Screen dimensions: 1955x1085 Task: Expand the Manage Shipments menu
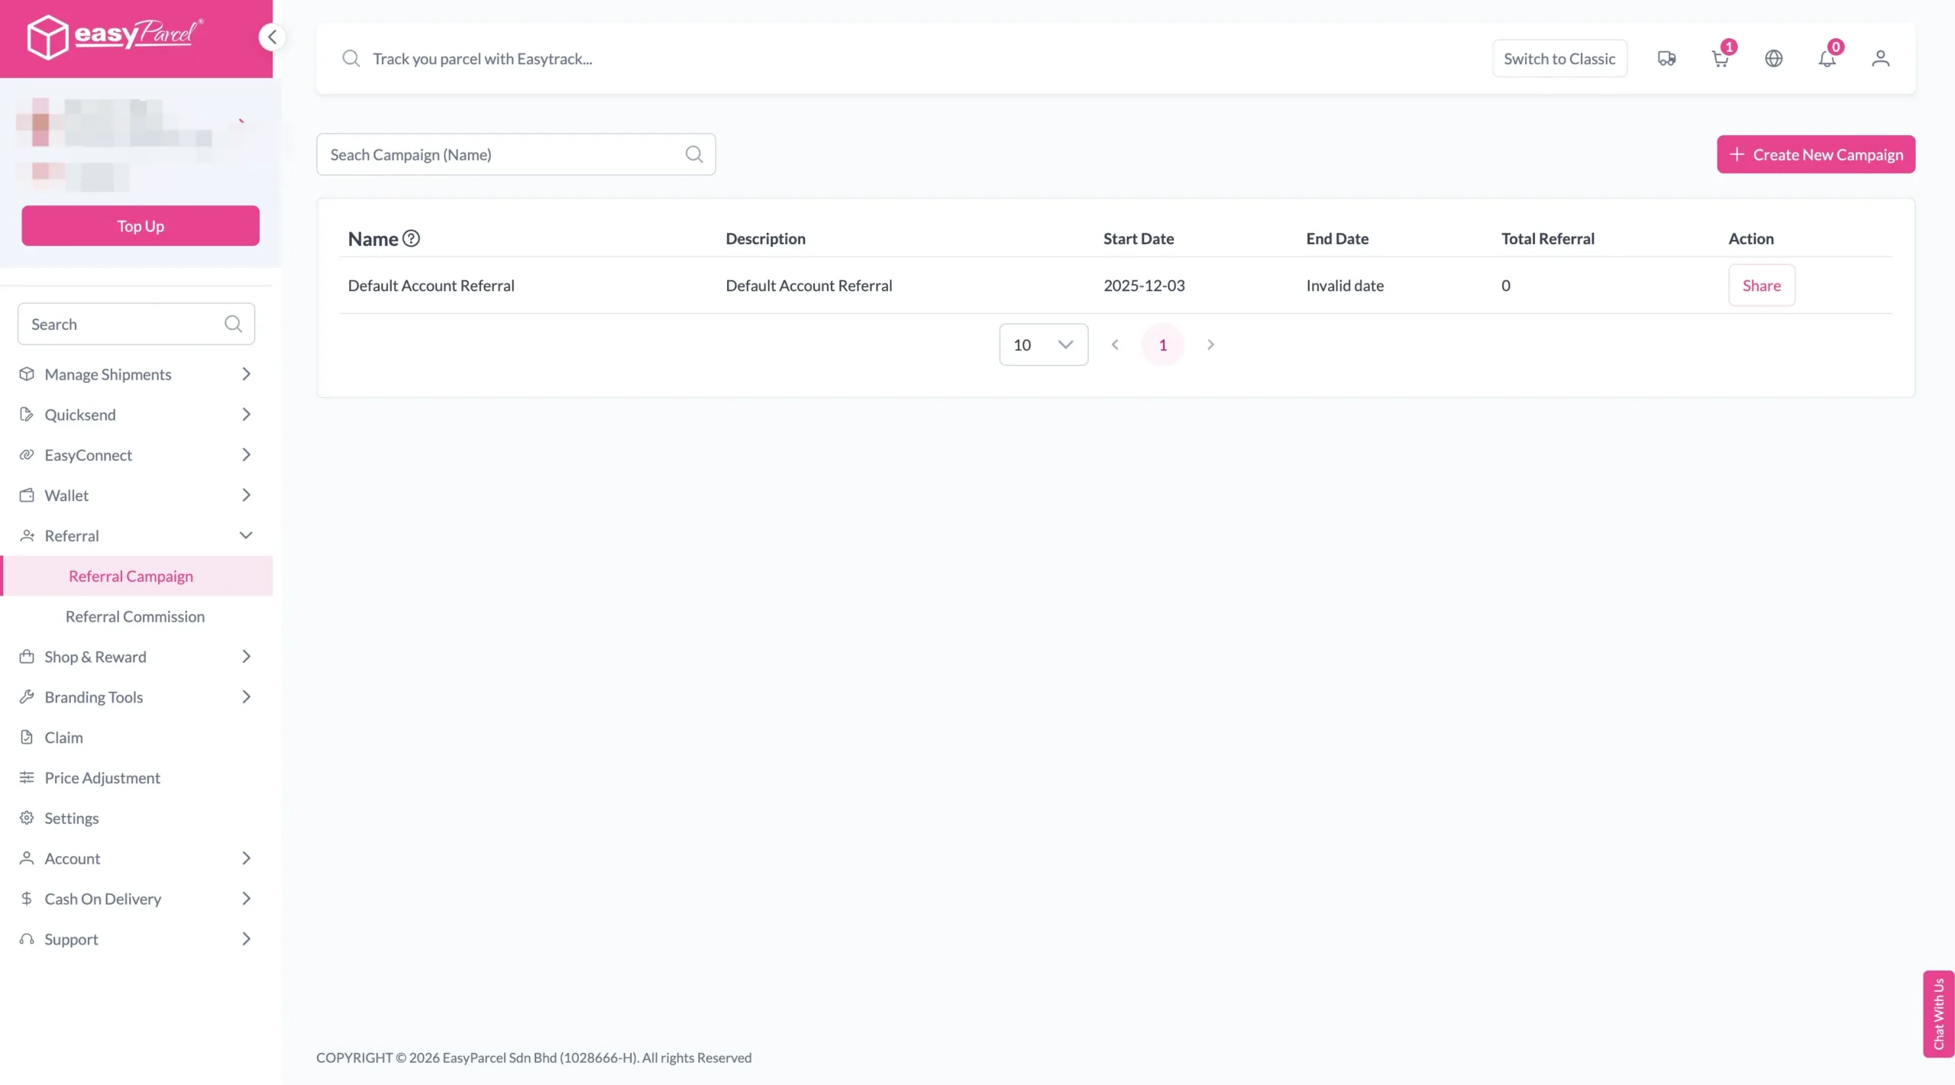coord(136,374)
